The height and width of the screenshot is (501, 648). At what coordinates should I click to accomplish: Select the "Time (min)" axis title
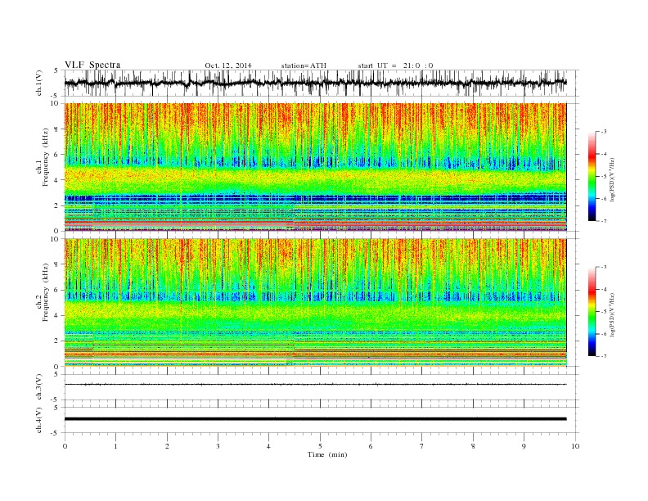[x=327, y=454]
